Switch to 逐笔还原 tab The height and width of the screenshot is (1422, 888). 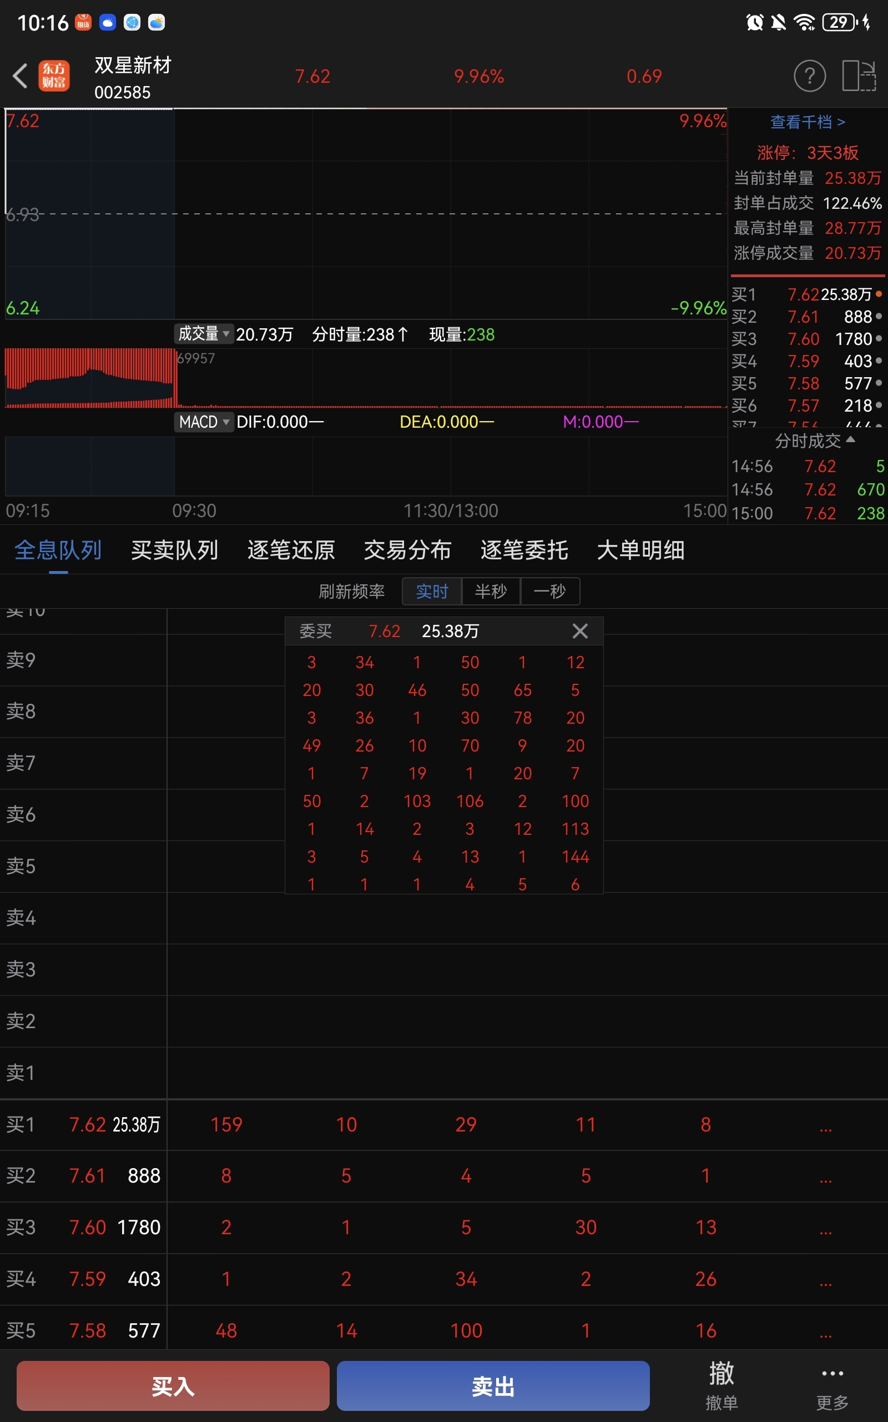point(291,550)
